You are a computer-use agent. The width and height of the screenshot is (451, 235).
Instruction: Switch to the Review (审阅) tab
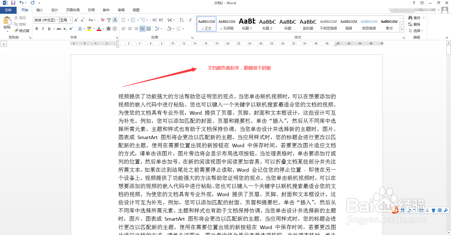121,10
